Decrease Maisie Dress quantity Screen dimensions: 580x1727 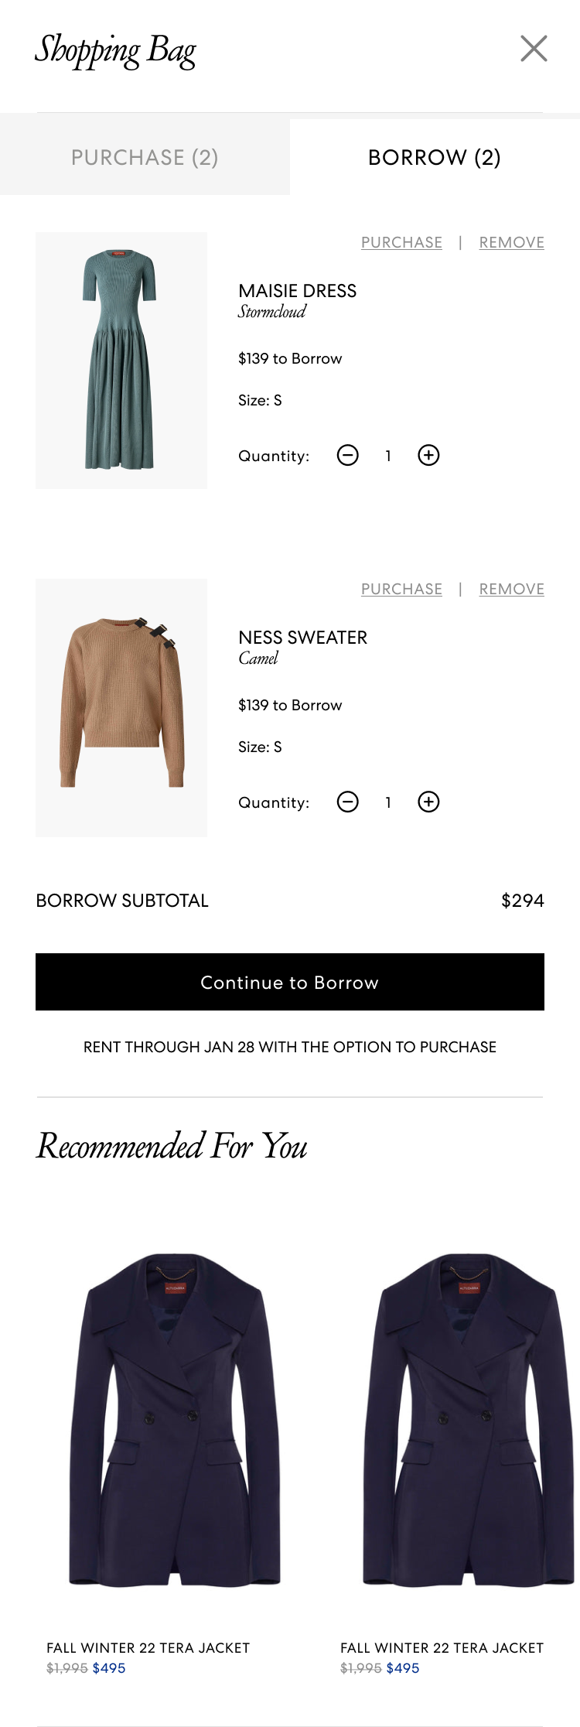348,455
